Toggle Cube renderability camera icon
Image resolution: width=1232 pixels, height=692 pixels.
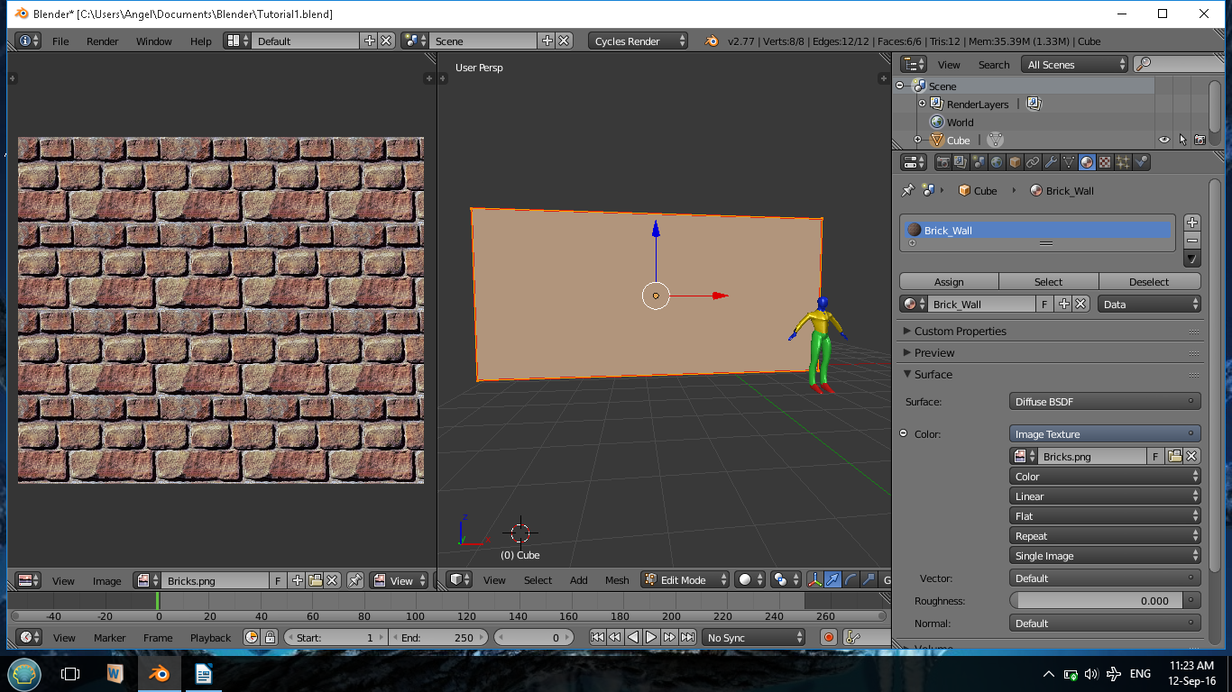1200,140
